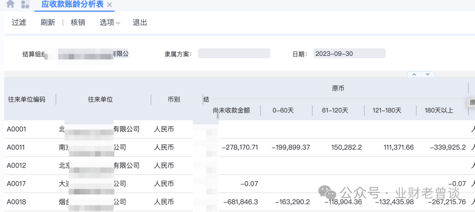
Task: Collapse the filter panel with up chevron
Action: coord(414,74)
